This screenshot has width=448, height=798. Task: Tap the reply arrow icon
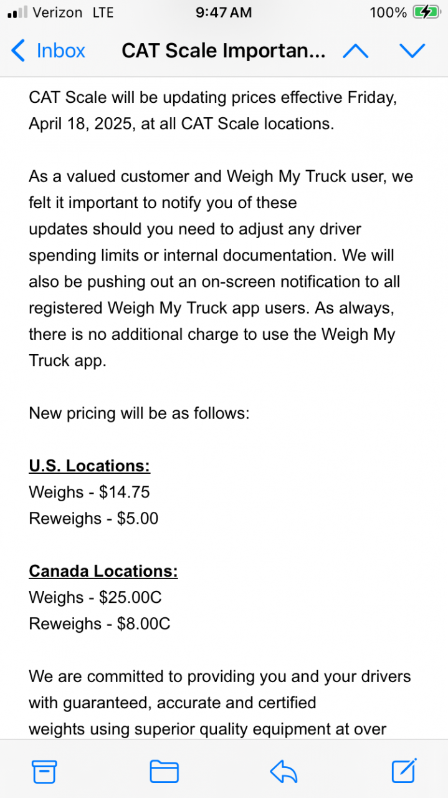click(284, 772)
